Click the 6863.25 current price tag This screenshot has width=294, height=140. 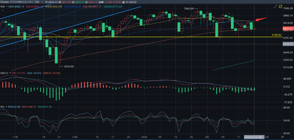click(x=287, y=29)
